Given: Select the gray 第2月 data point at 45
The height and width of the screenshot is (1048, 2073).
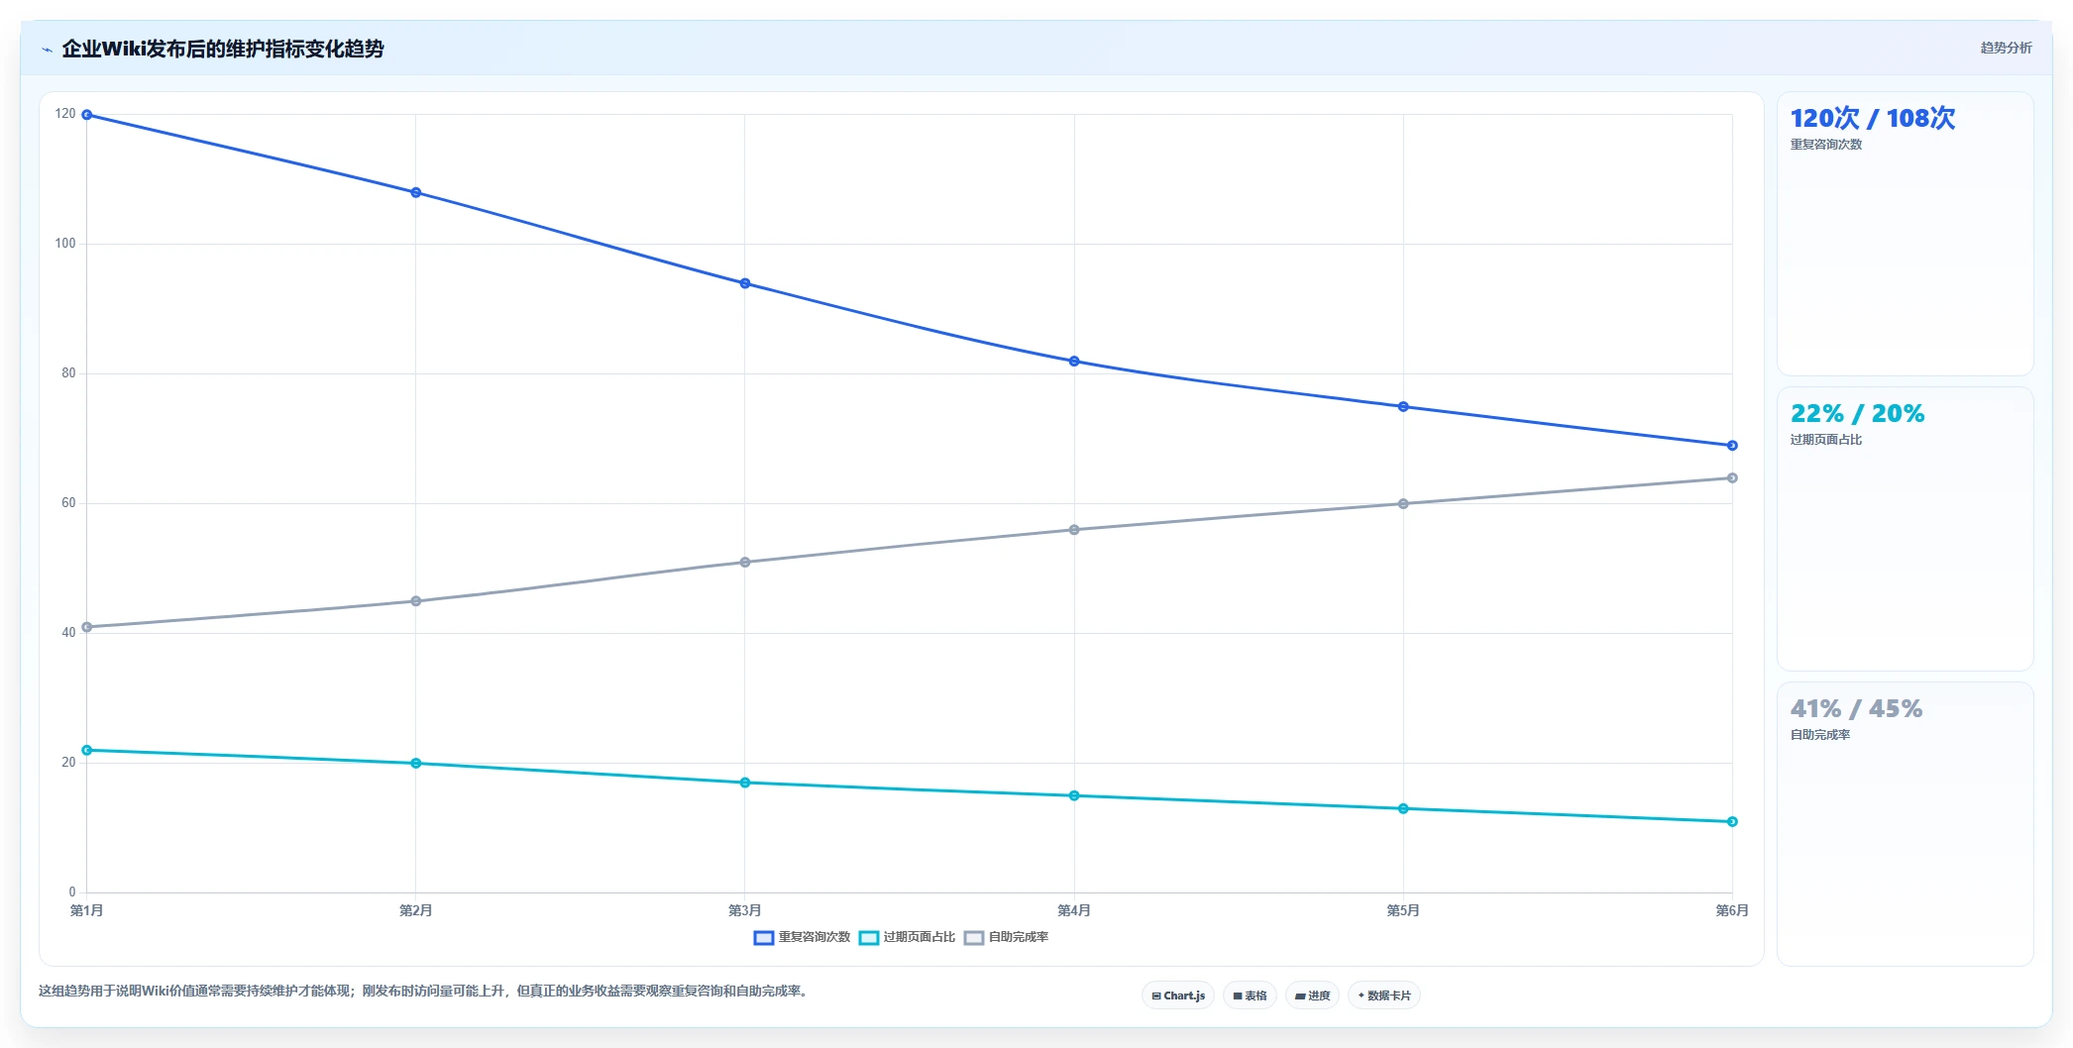Looking at the screenshot, I should (x=416, y=601).
